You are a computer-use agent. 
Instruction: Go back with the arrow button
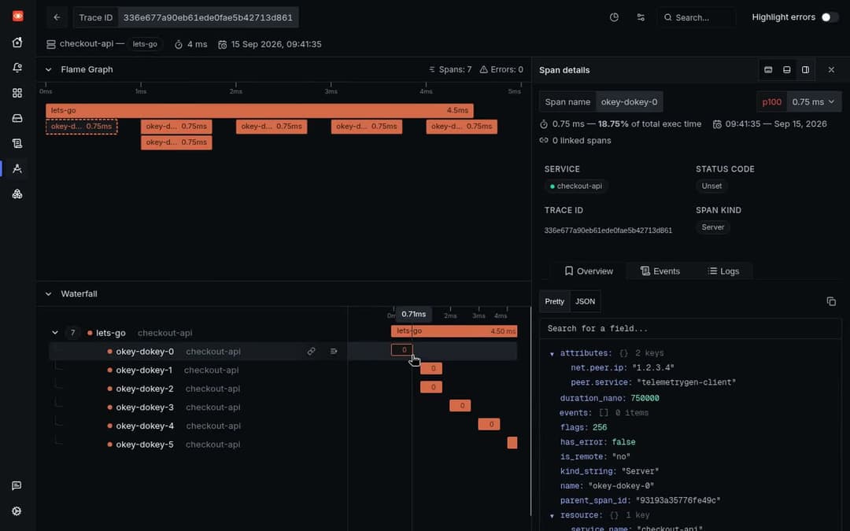pyautogui.click(x=57, y=17)
